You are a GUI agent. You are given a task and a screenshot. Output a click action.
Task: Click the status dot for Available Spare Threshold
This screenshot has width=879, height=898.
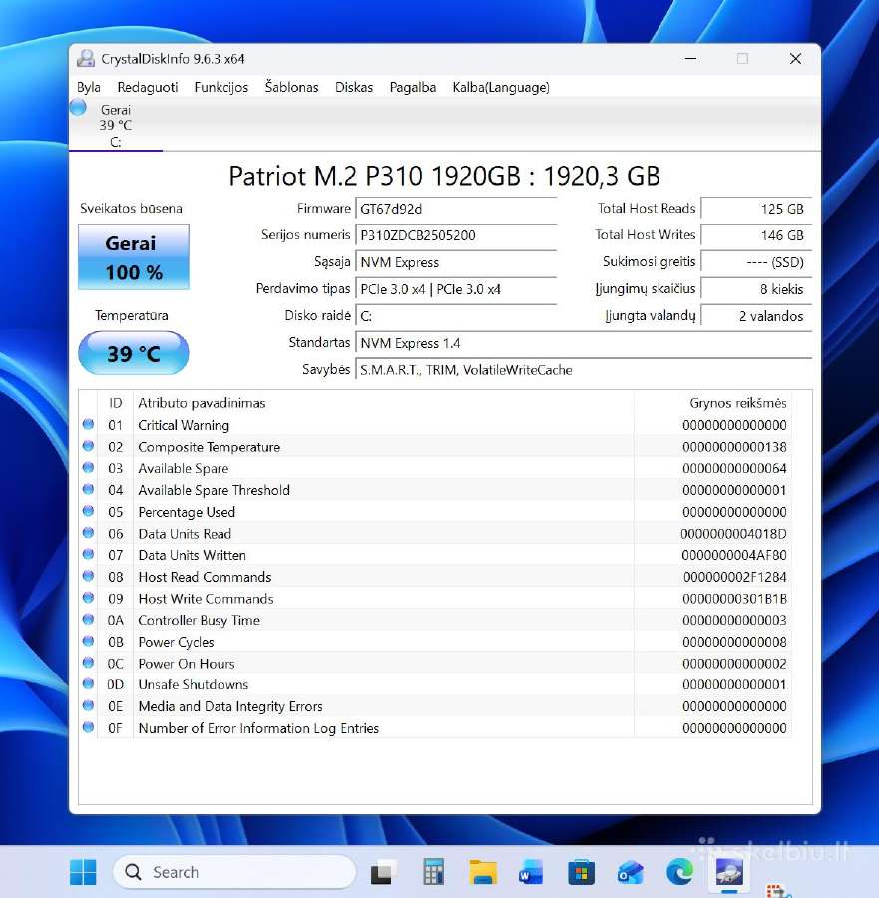point(88,489)
